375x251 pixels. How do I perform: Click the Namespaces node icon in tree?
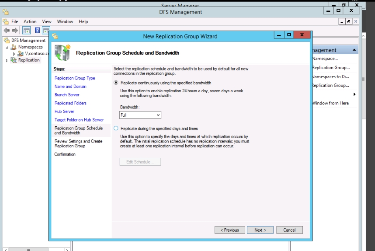[14, 47]
